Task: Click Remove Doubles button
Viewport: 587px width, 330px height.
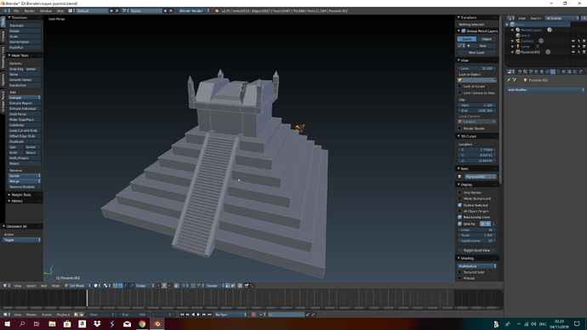Action: [25, 187]
